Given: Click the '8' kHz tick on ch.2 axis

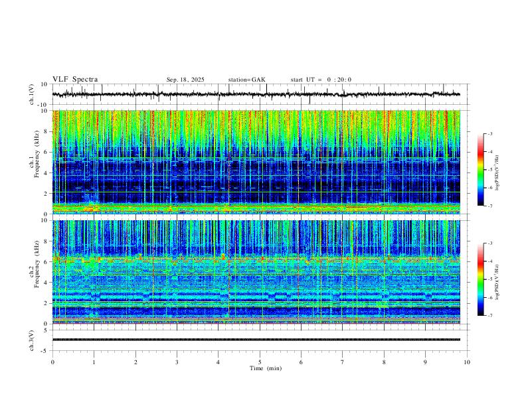Looking at the screenshot, I should click(x=46, y=241).
